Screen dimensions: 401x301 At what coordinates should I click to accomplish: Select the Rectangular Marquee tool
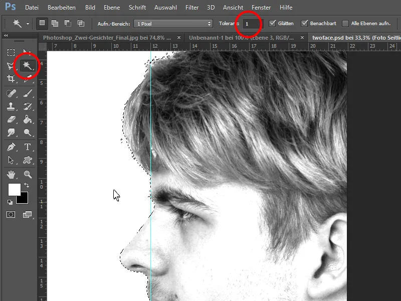[11, 53]
